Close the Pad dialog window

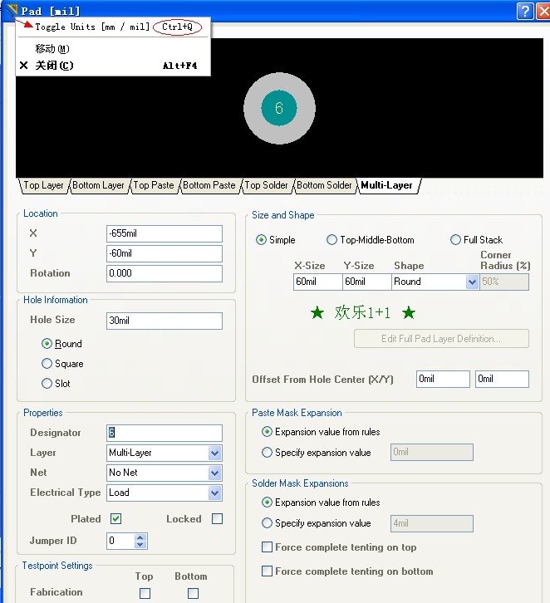click(543, 11)
